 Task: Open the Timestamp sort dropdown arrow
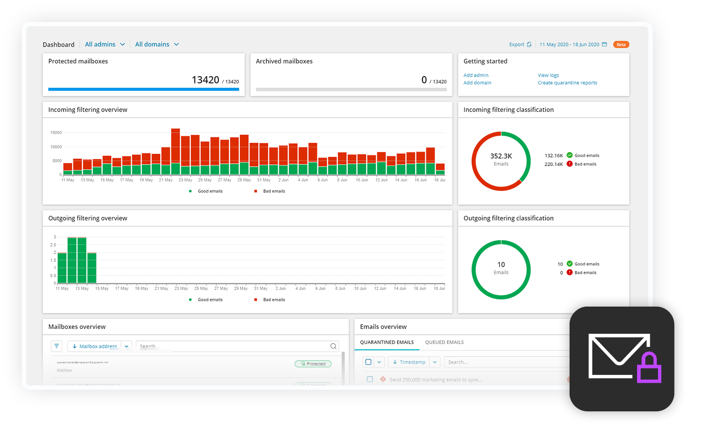[x=435, y=362]
